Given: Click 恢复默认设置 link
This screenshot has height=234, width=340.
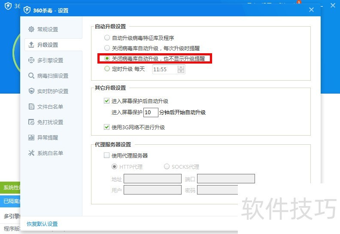Looking at the screenshot, I should tap(42, 224).
